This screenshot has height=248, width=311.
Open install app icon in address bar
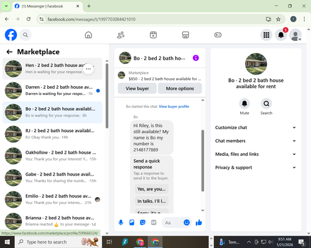tap(269, 19)
